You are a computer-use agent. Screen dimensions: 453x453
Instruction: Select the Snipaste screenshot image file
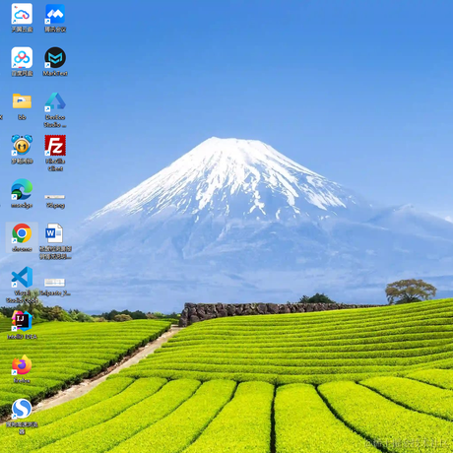pos(55,287)
